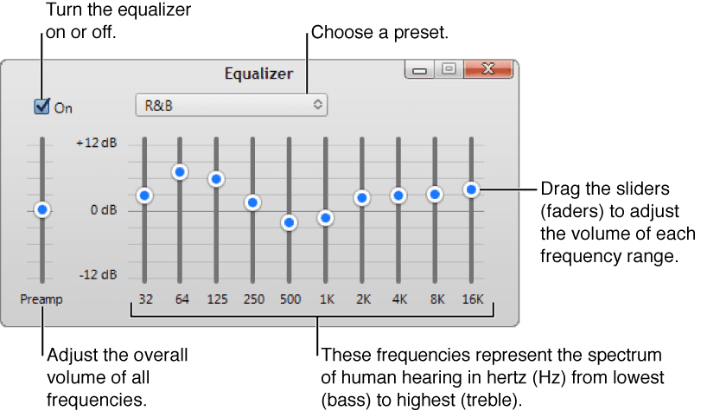Click the 16K slider handle

(470, 189)
